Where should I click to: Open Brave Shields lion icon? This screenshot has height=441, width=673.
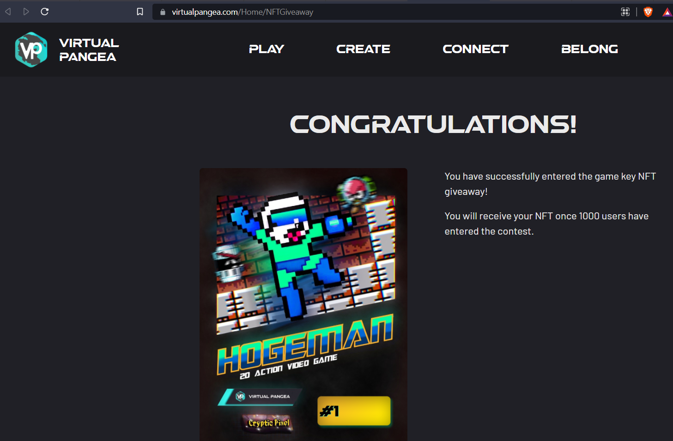648,12
